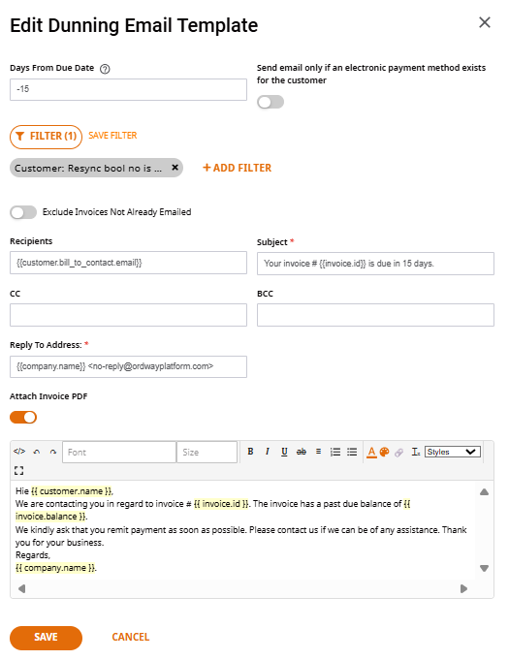Apply strikethrough formatting
Viewport: 509px width, 660px height.
301,452
